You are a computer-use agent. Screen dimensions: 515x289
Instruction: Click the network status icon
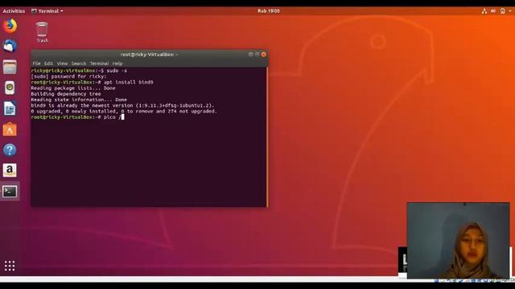[484, 10]
